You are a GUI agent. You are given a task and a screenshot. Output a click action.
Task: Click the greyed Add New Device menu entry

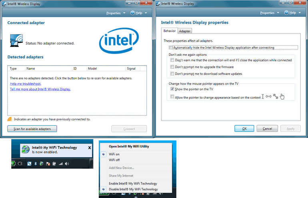[x=121, y=168]
